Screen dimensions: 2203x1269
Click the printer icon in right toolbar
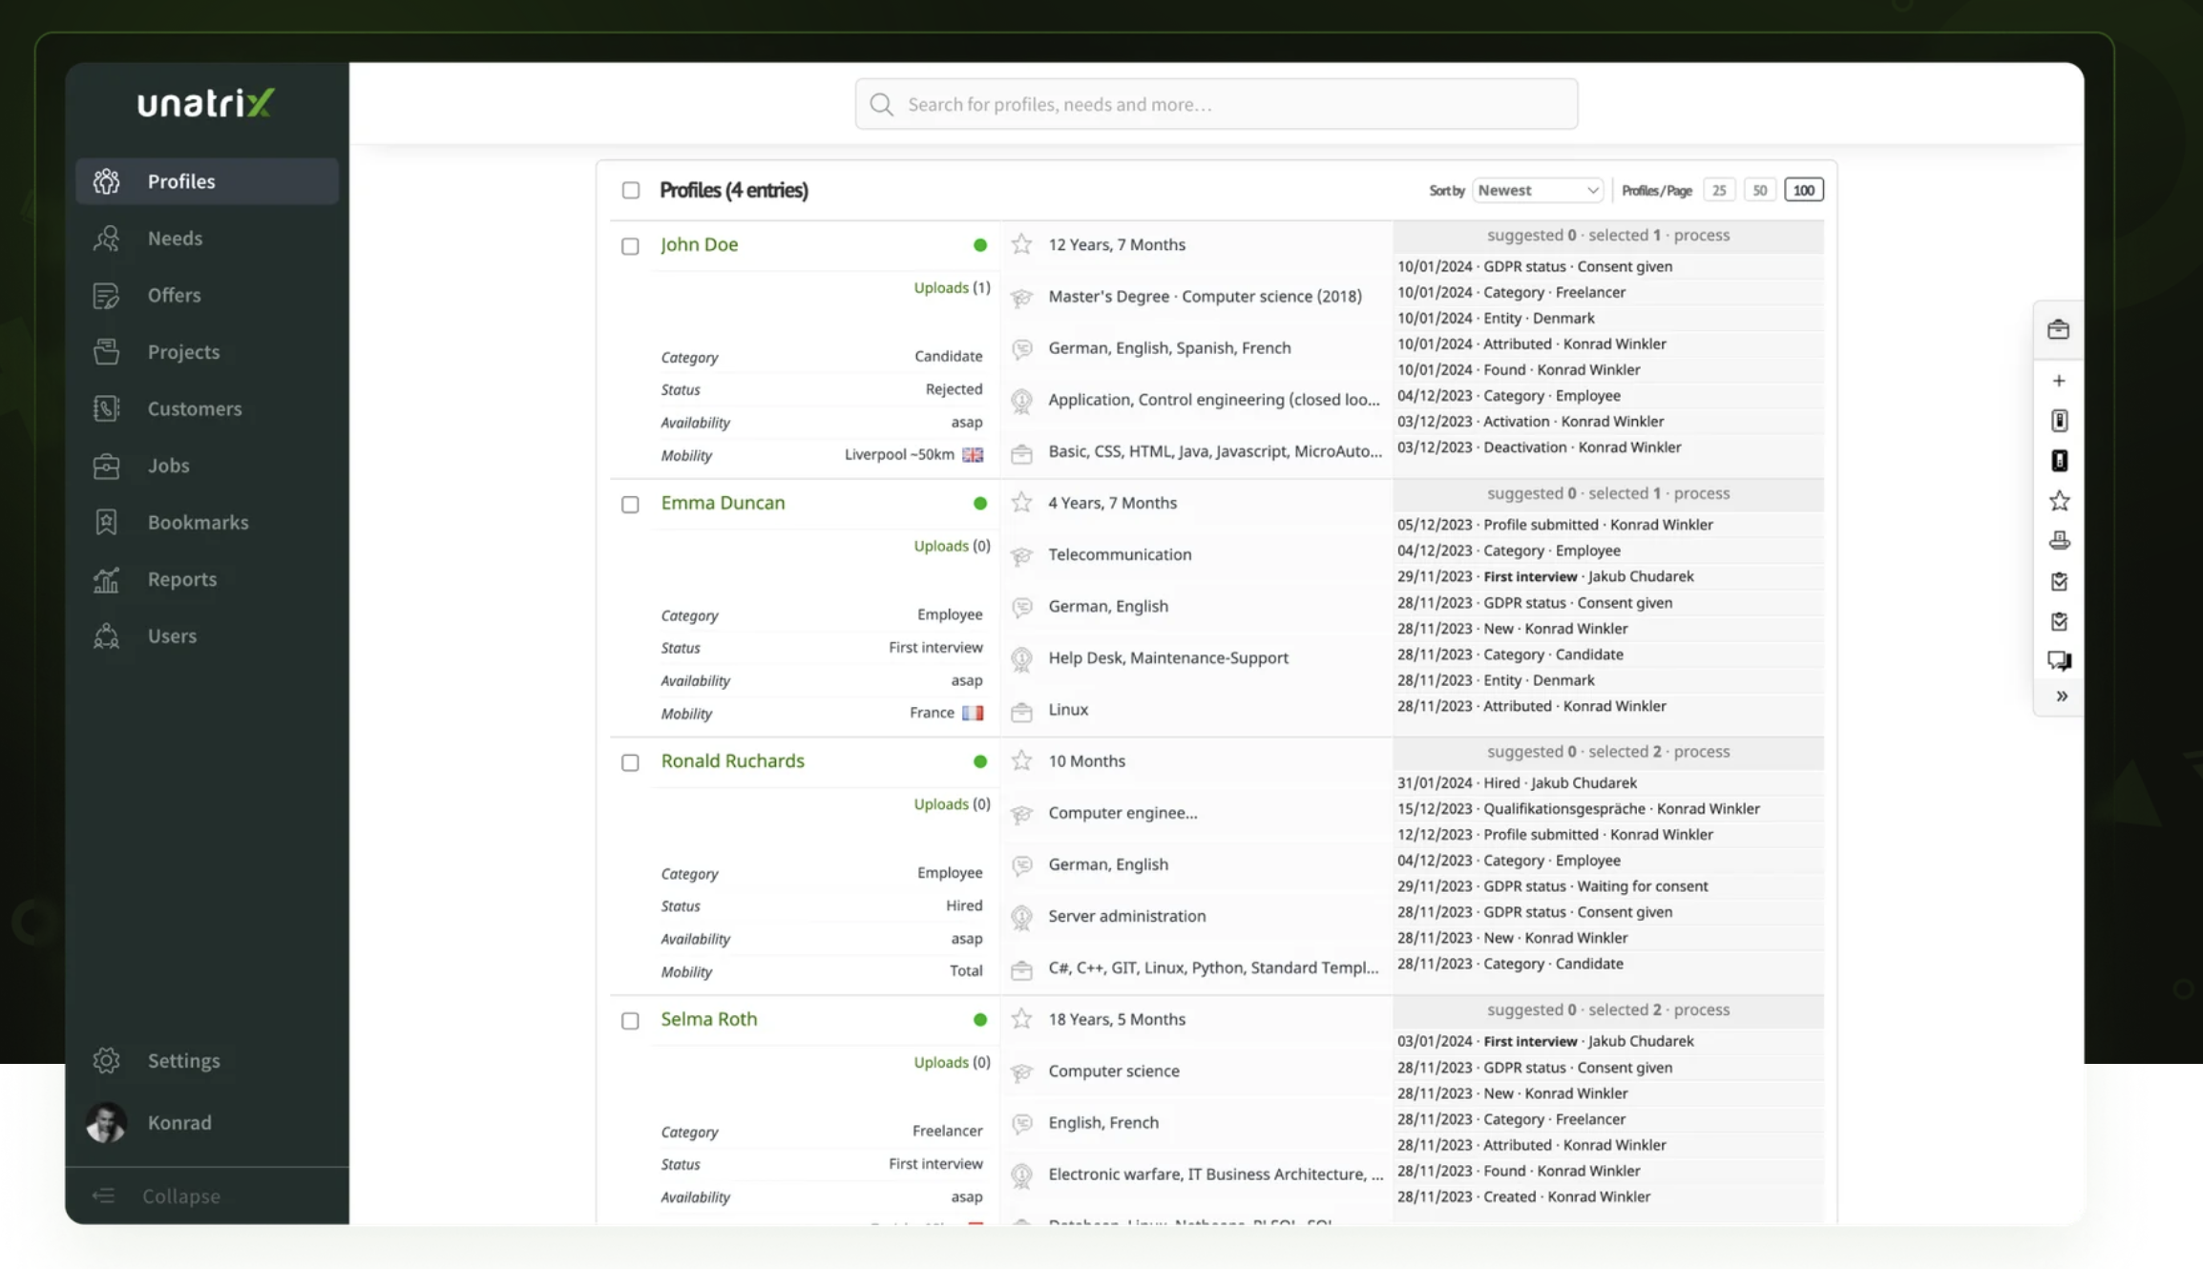coord(2059,541)
